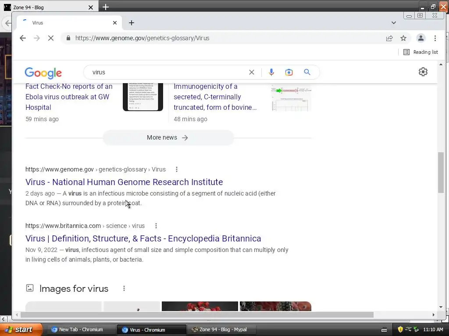This screenshot has width=449, height=336.
Task: Submit search with magnifier icon
Action: point(307,72)
